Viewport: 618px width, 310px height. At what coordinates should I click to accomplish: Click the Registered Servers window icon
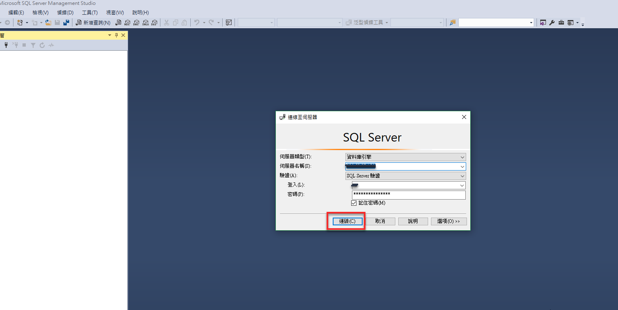coord(543,22)
